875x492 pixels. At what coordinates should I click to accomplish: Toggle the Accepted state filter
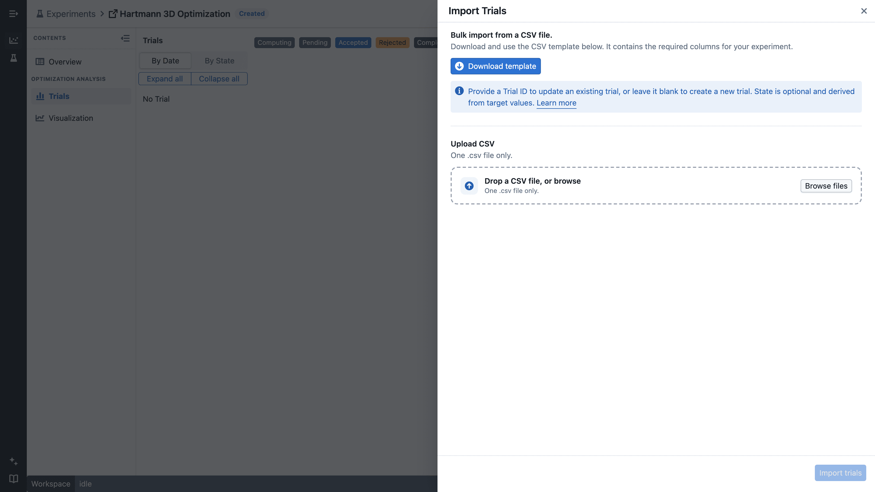(x=353, y=42)
